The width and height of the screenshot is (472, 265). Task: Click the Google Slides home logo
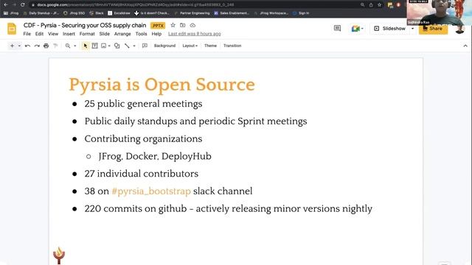(x=12, y=29)
